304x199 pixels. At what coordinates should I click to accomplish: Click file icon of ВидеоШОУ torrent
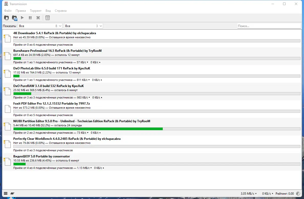click(8, 162)
